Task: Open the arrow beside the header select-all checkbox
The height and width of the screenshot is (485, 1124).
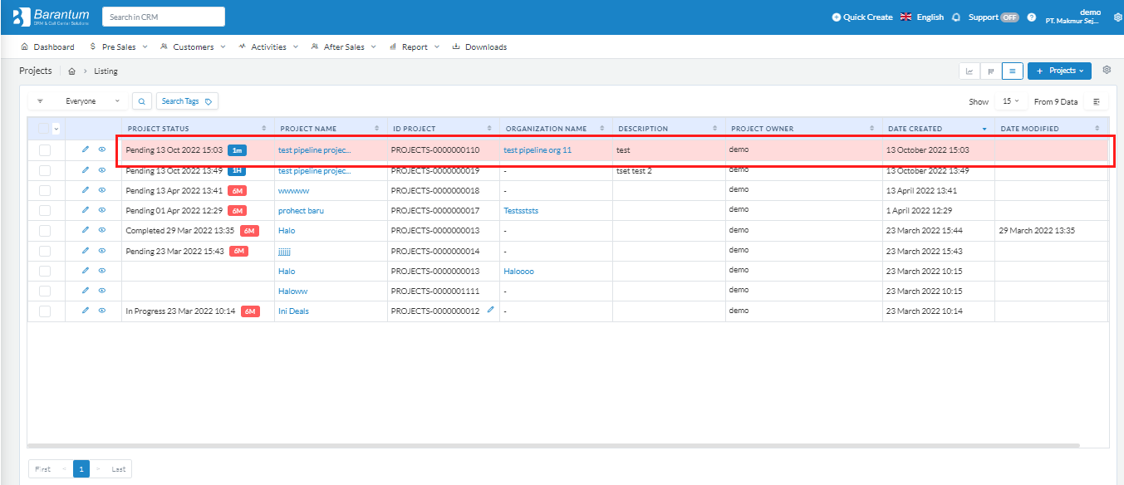Action: coord(56,129)
